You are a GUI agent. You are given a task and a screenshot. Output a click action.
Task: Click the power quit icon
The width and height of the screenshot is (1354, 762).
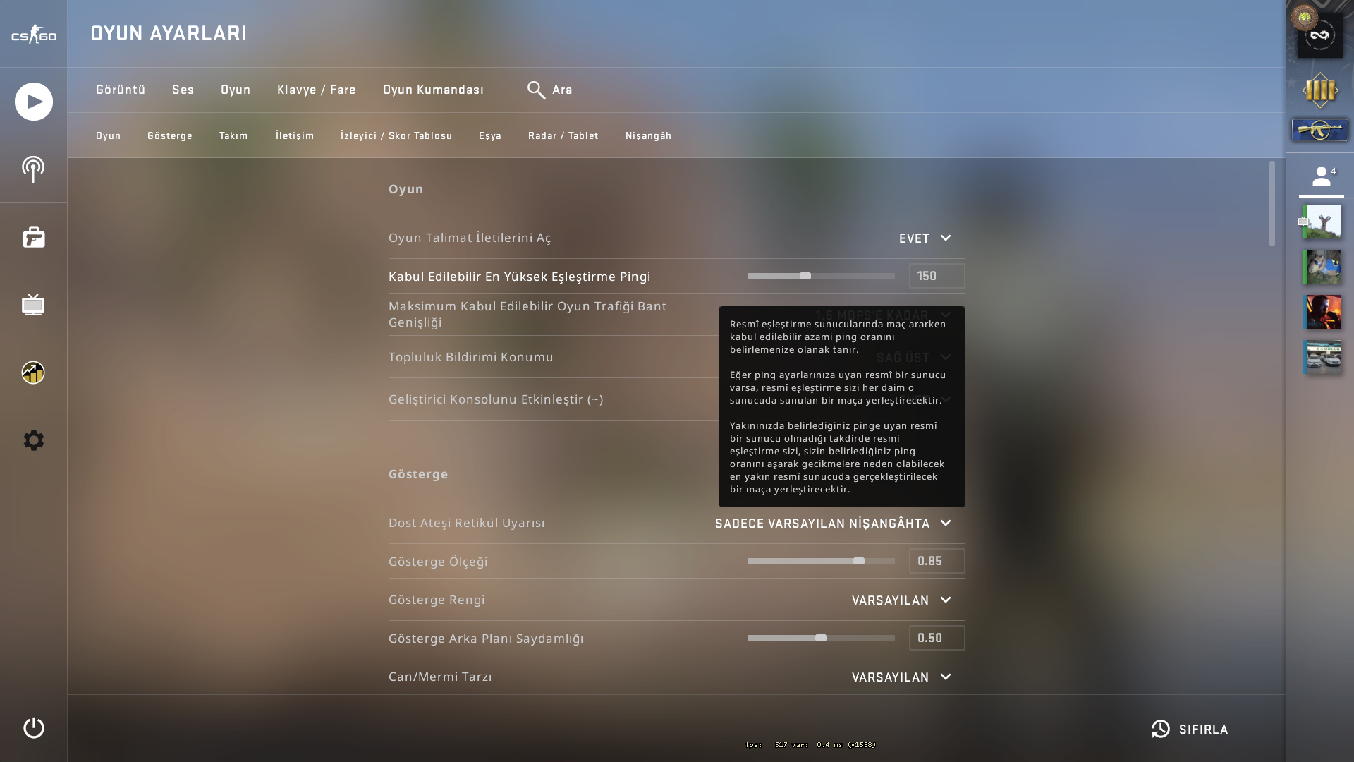click(33, 728)
